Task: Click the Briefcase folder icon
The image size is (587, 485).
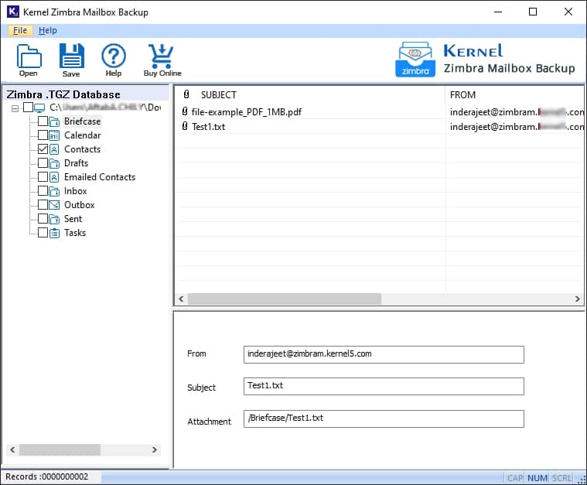Action: coord(54,121)
